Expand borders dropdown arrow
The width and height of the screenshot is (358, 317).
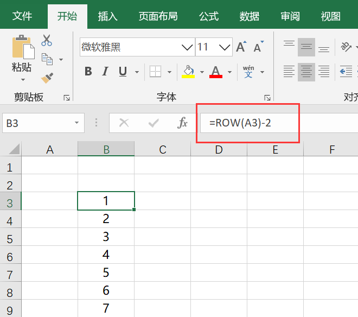[169, 72]
